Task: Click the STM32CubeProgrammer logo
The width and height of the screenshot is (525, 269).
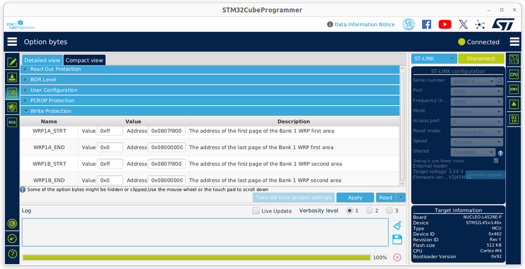Action: [20, 25]
